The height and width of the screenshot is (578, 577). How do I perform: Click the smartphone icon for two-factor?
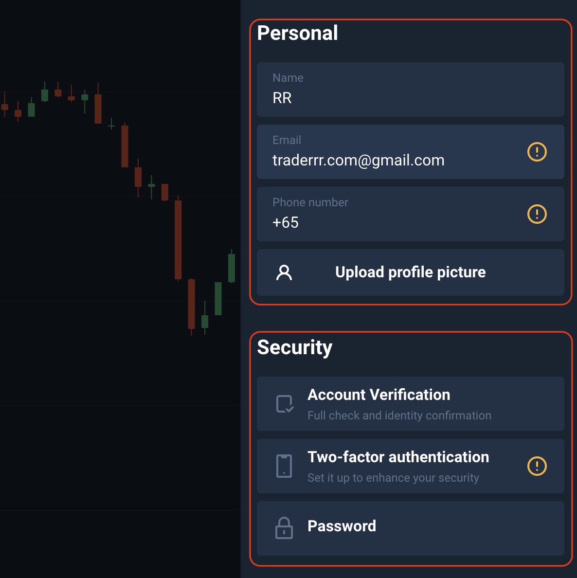point(284,466)
